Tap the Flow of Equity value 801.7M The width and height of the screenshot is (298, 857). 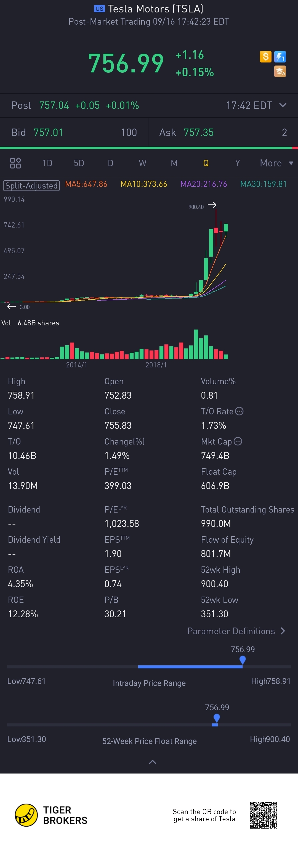(x=216, y=553)
